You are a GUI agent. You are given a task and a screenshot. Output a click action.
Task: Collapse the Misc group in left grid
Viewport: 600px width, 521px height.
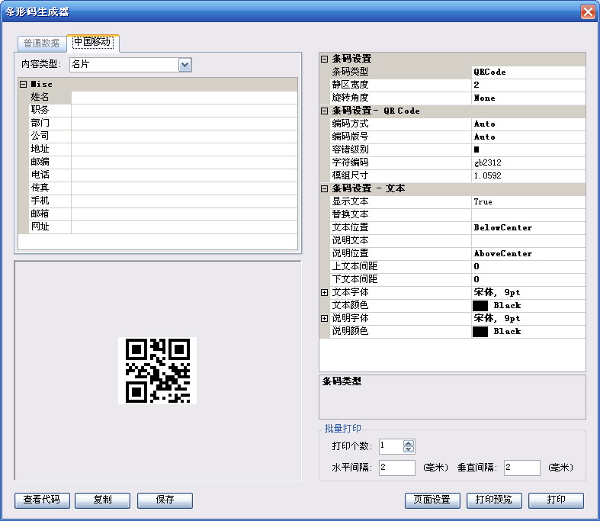(x=24, y=84)
